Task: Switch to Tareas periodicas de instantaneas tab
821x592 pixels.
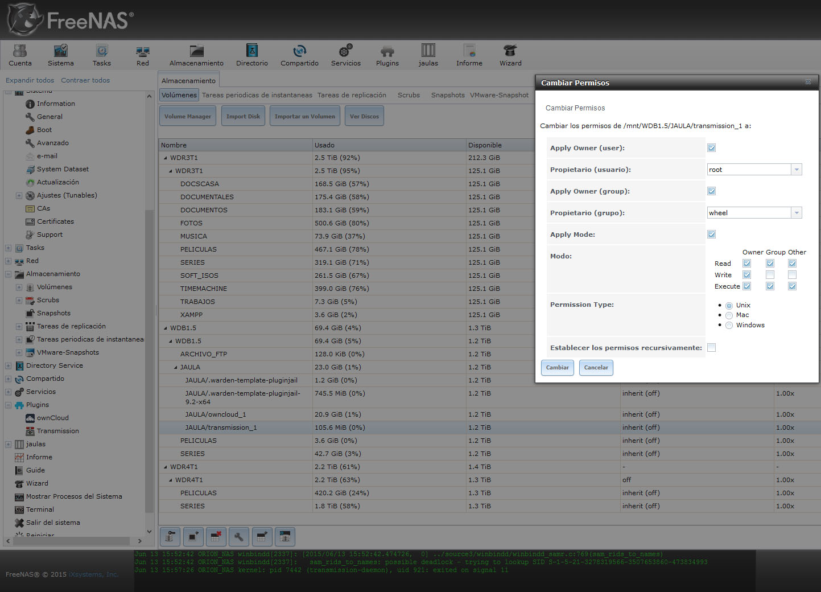Action: pyautogui.click(x=257, y=95)
